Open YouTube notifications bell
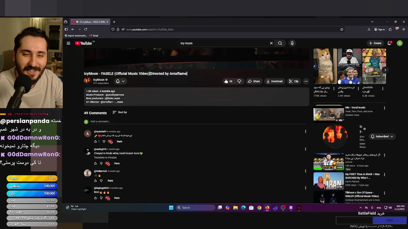Image resolution: width=408 pixels, height=229 pixels. click(389, 43)
